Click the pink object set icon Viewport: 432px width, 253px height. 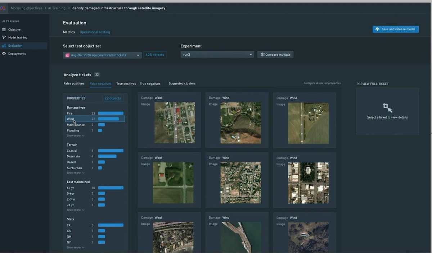tap(67, 55)
